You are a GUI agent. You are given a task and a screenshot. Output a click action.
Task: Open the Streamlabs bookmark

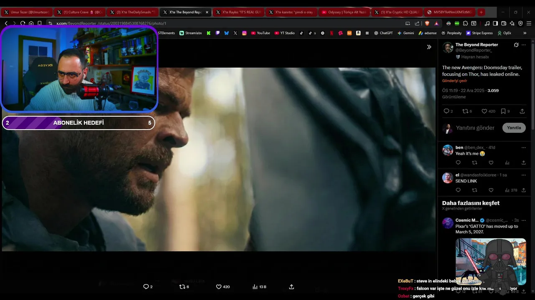(x=191, y=33)
